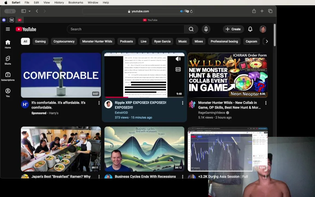The height and width of the screenshot is (197, 315).
Task: Reload the page in Safari
Action: 191,11
